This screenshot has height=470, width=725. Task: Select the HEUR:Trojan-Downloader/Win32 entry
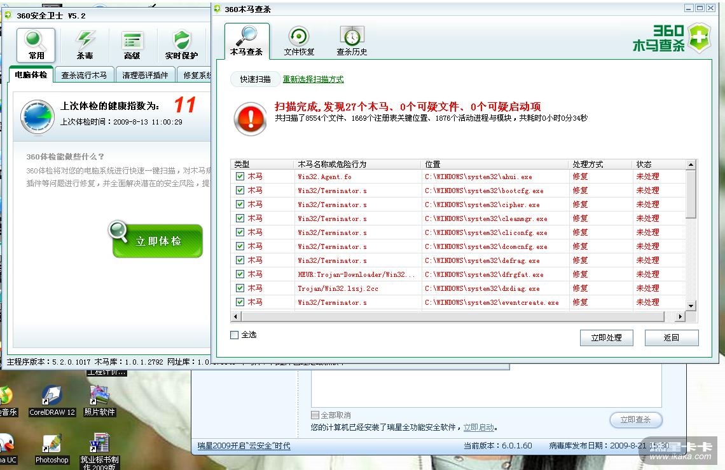point(356,274)
